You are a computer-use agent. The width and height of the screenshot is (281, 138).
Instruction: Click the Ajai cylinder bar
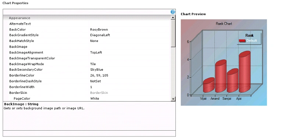(245, 72)
